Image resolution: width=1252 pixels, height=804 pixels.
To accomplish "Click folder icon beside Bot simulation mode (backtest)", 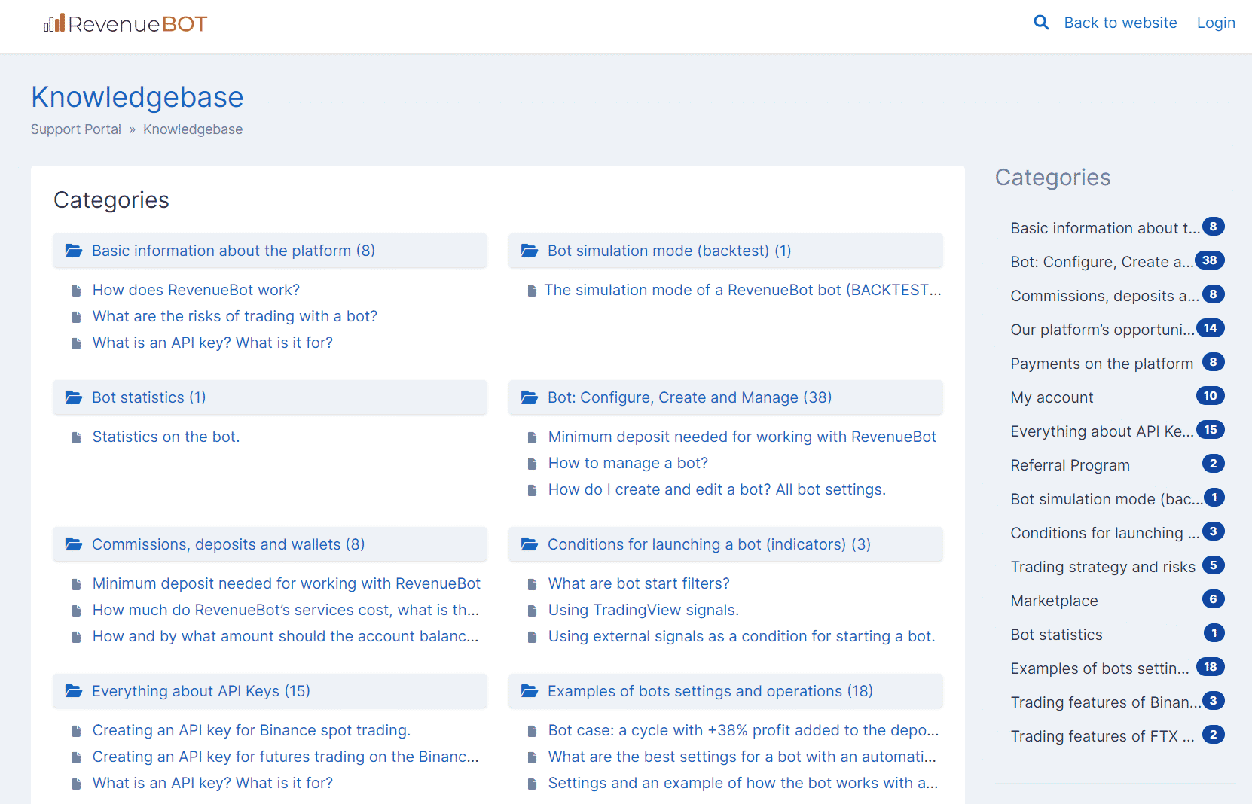I will pos(530,251).
